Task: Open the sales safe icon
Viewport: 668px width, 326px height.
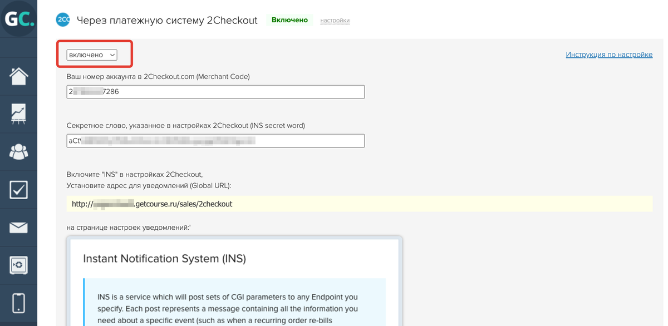Action: click(18, 265)
